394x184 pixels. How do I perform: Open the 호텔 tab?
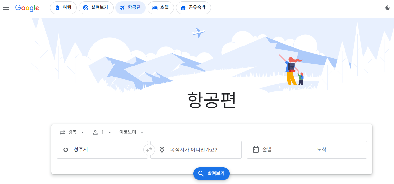[161, 8]
